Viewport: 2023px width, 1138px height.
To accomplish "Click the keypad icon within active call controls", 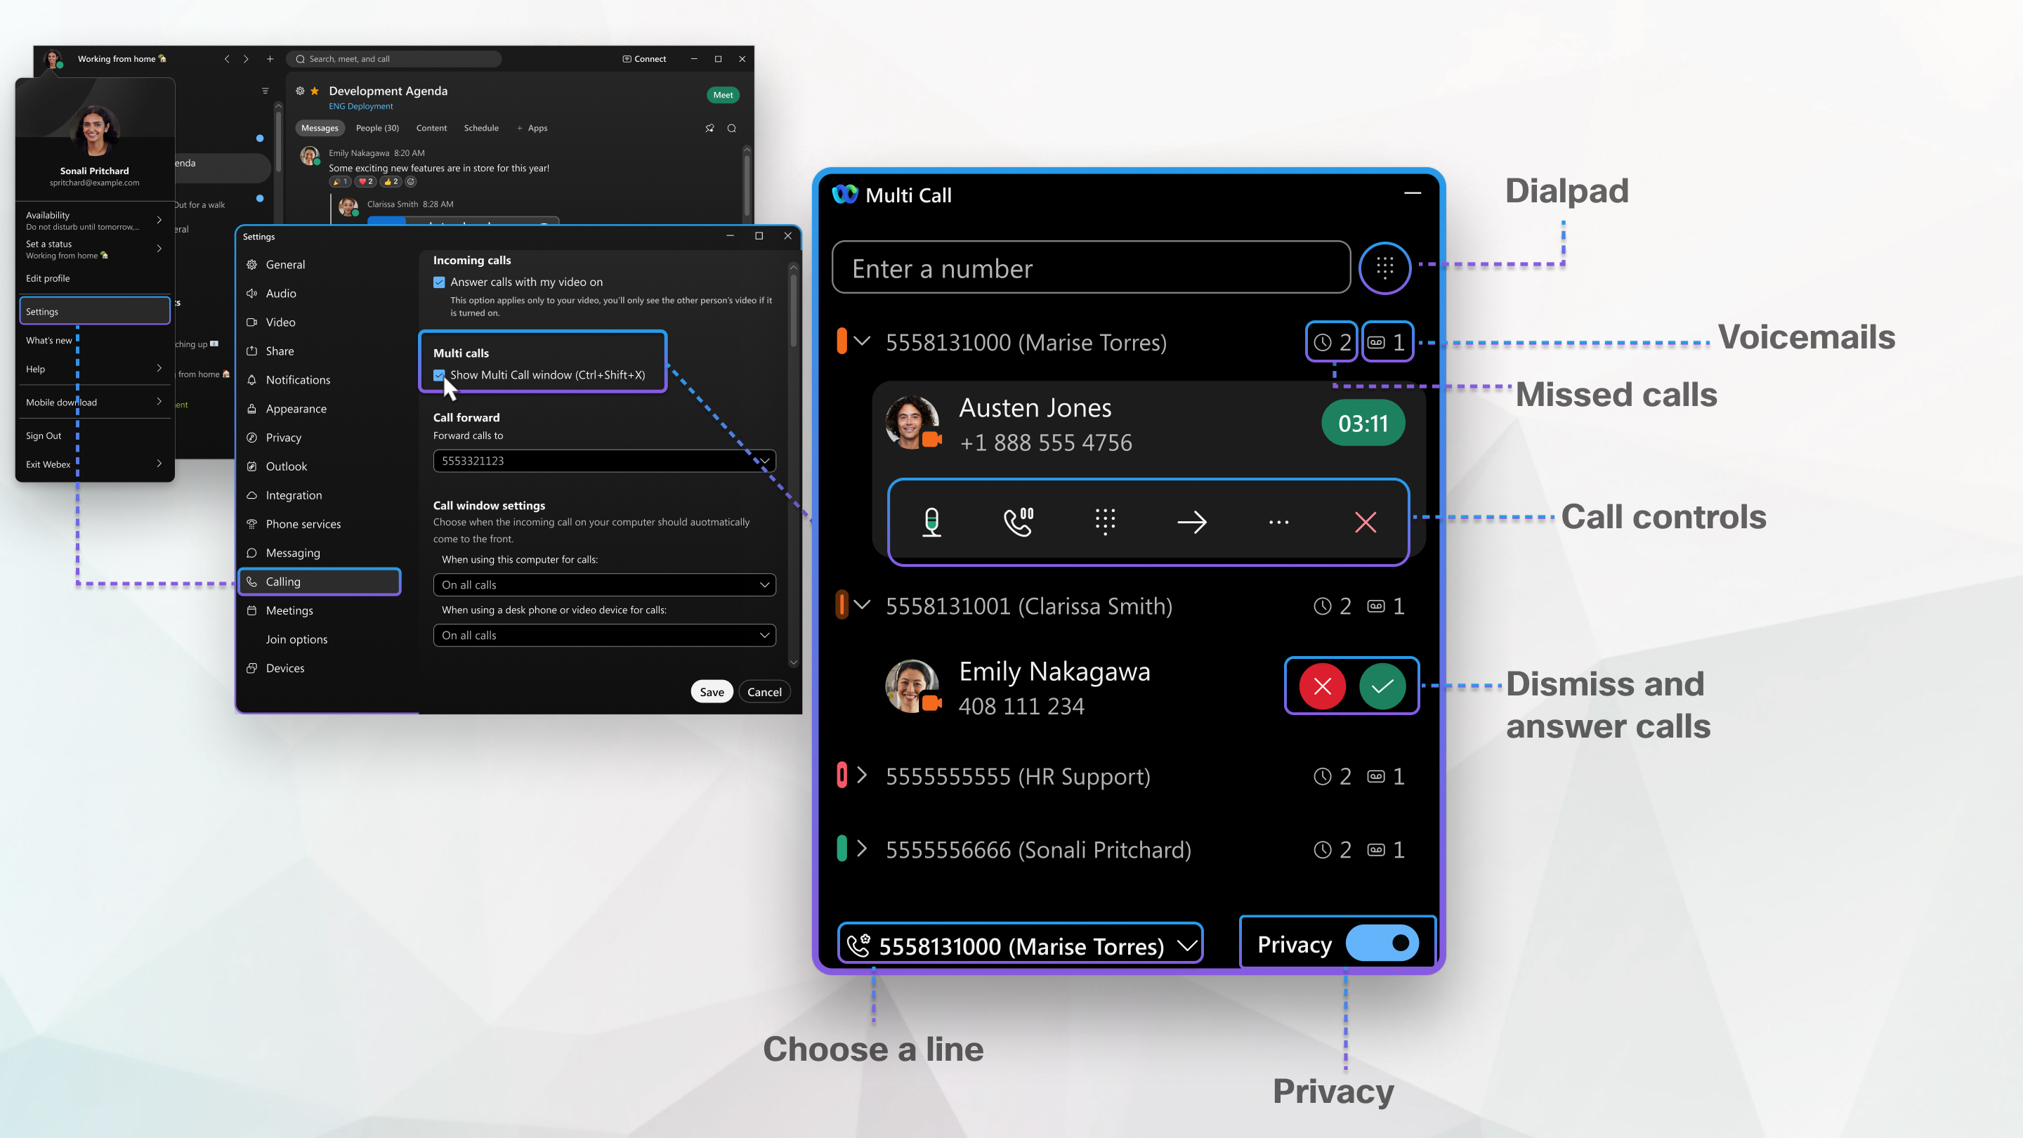I will [x=1105, y=521].
